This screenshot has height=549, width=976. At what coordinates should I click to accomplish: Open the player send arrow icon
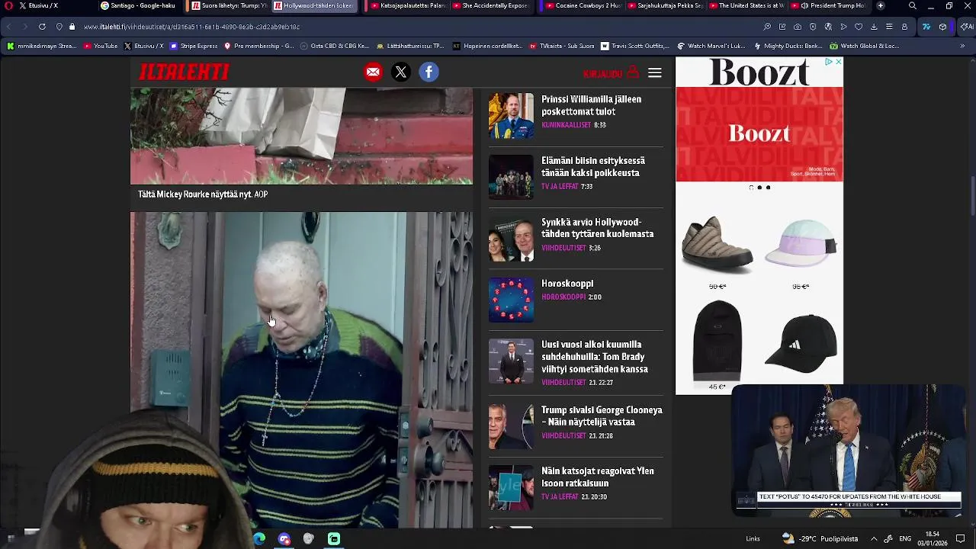click(843, 27)
